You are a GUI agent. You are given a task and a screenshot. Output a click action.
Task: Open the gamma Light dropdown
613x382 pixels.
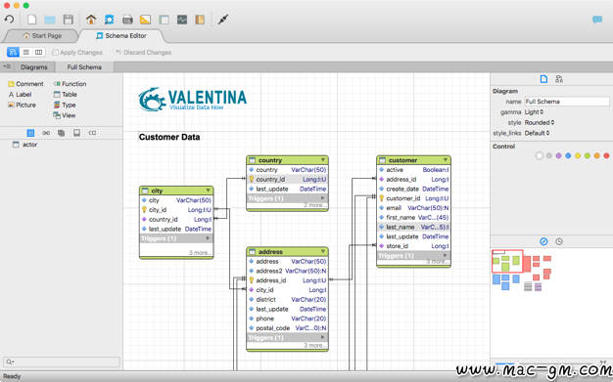point(534,112)
